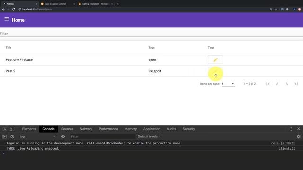303x170 pixels.
Task: Show console sidebar in DevTools
Action: pos(4,136)
